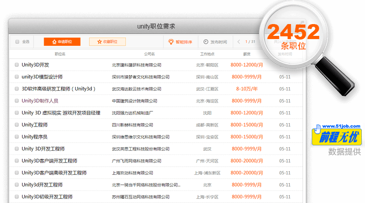The height and width of the screenshot is (203, 365).
Task: Click the 工作地点 column header
Action: [207, 54]
